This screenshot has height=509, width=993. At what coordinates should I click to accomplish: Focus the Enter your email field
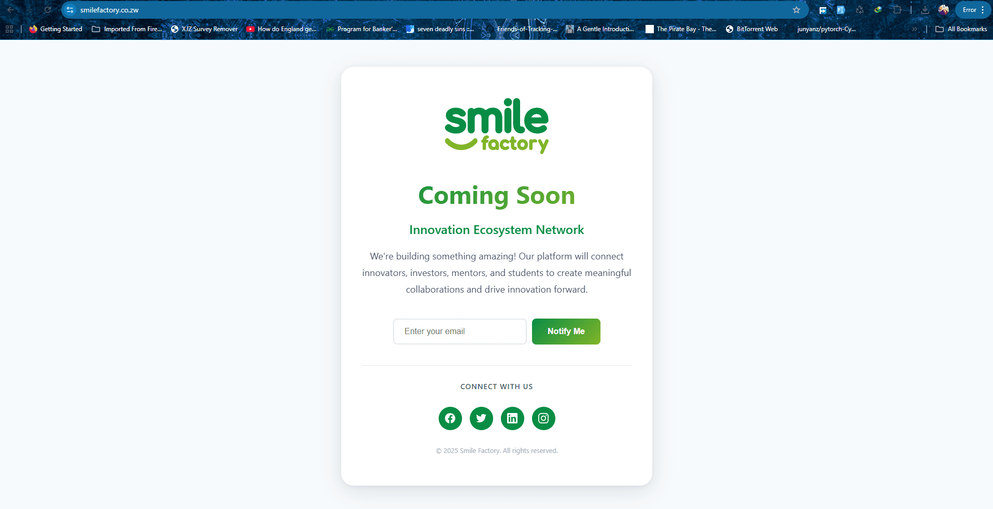pos(460,332)
